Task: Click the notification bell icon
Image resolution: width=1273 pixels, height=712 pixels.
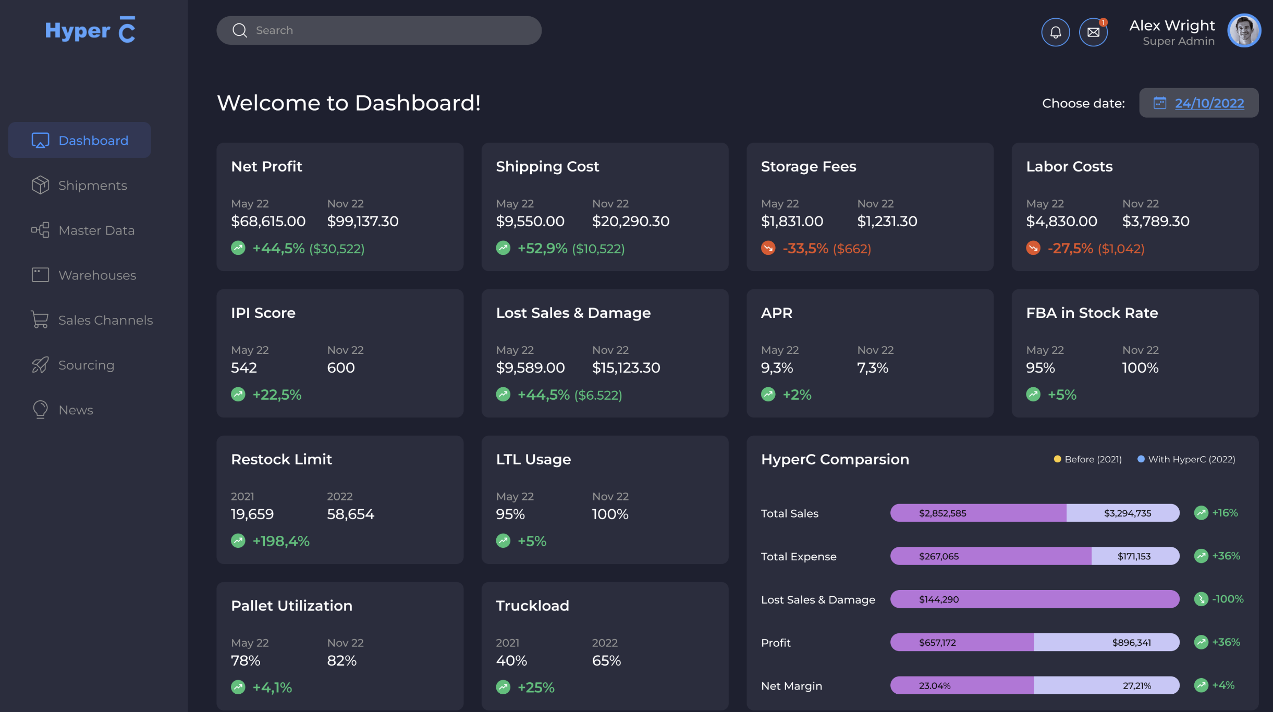Action: tap(1055, 32)
